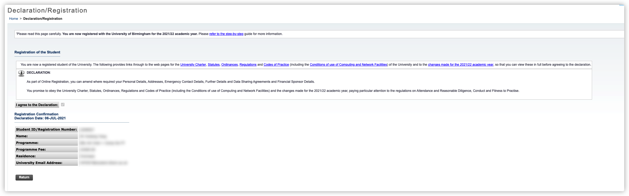Open the 'refer to the step-by-step' guide link
629x196 pixels.
pyautogui.click(x=226, y=34)
